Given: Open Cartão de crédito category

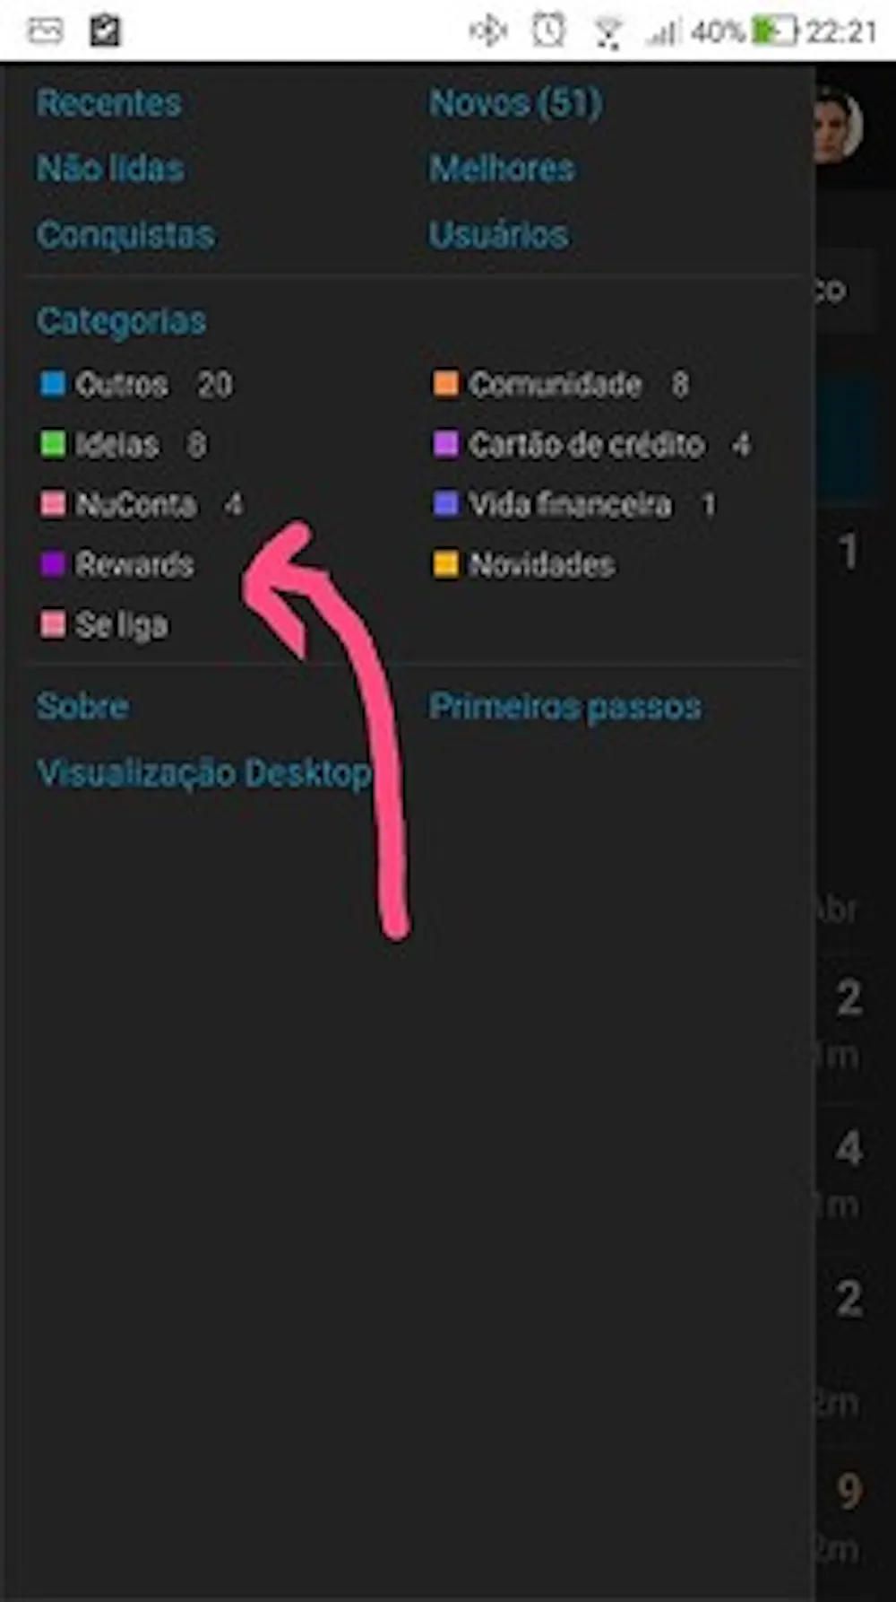Looking at the screenshot, I should tap(587, 444).
